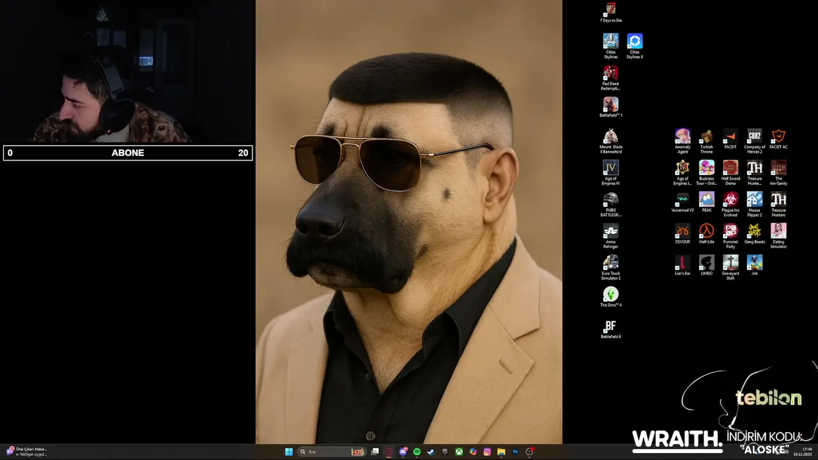Select the .lnk desktop shortcut

755,265
